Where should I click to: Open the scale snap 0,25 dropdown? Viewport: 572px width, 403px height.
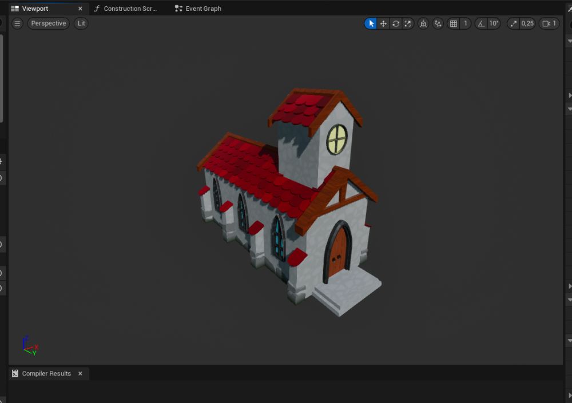(527, 23)
